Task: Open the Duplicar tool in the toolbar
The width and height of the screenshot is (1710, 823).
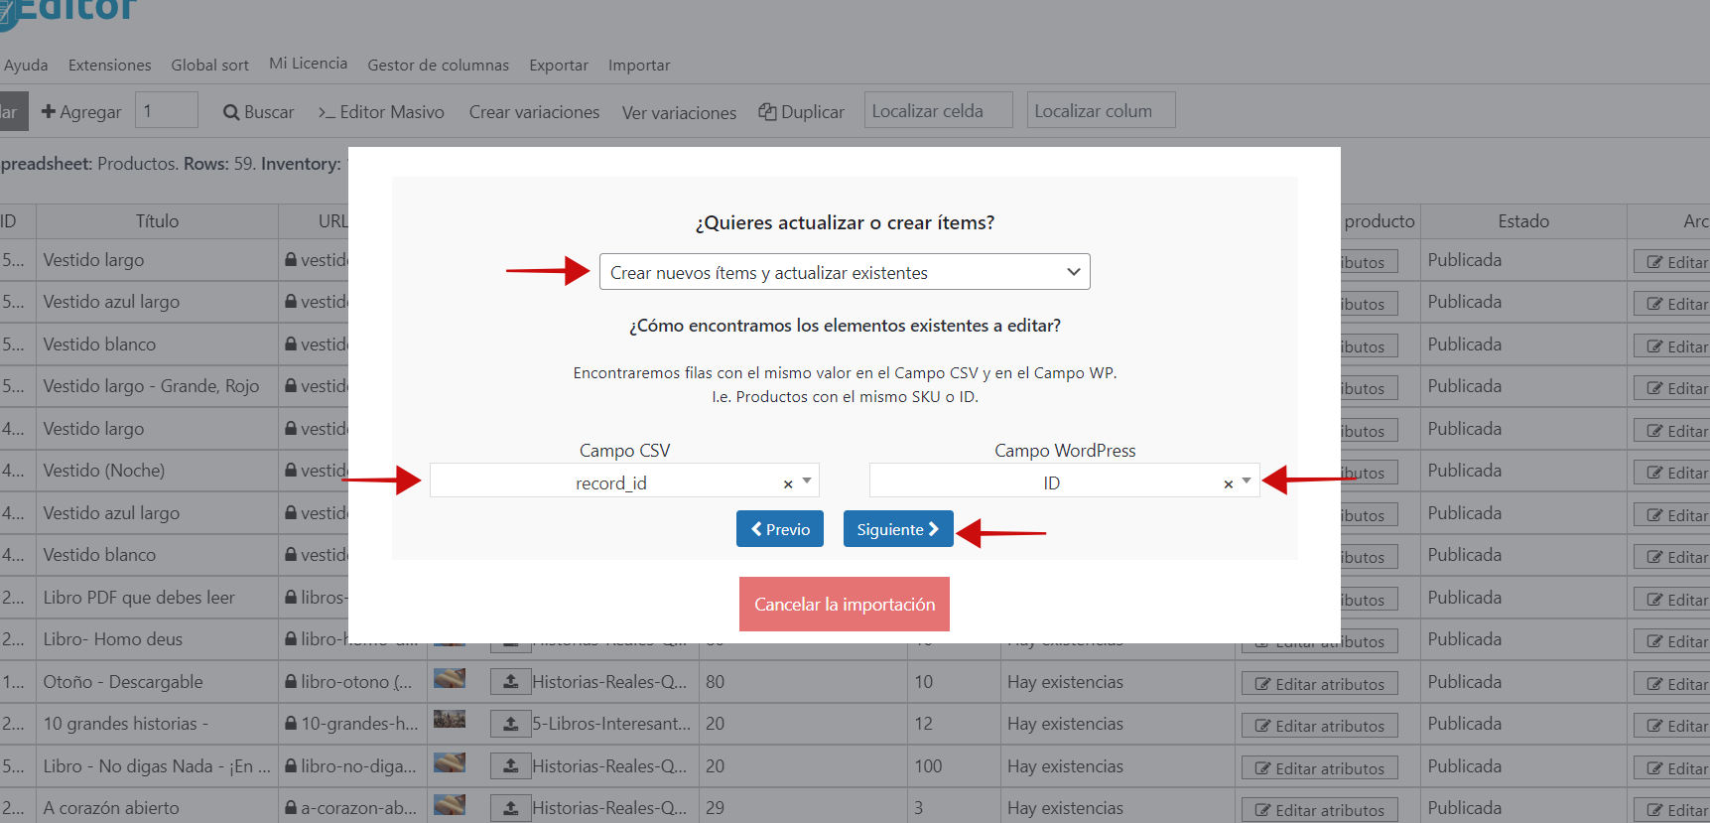Action: [802, 112]
